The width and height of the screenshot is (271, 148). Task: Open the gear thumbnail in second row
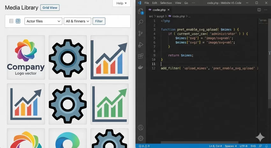pos(68,104)
